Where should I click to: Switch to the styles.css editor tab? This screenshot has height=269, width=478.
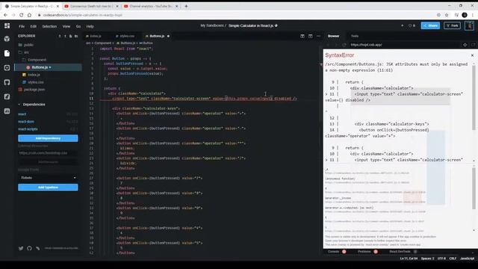(127, 36)
